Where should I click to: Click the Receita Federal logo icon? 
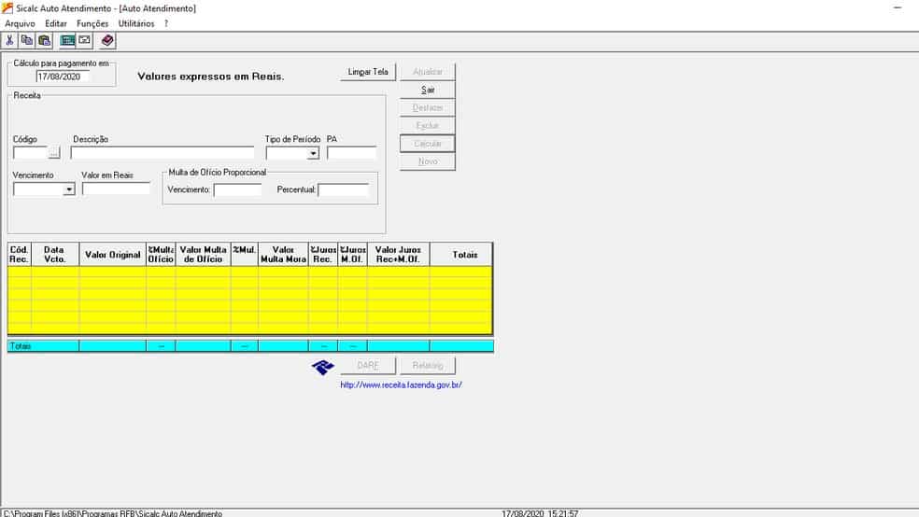pyautogui.click(x=323, y=367)
